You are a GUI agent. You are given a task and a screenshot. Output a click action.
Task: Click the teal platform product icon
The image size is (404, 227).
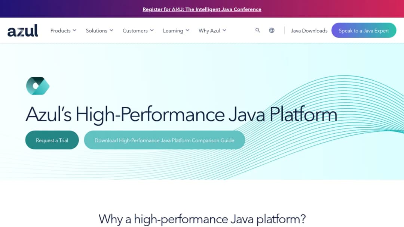click(38, 86)
